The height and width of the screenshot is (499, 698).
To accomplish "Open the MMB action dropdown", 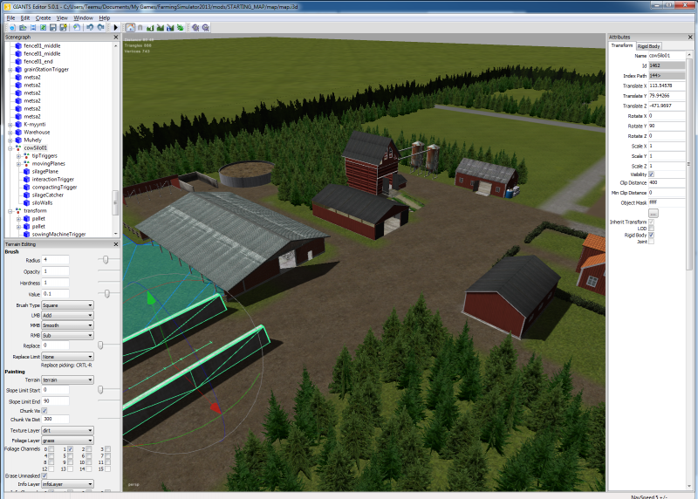I will tap(67, 325).
